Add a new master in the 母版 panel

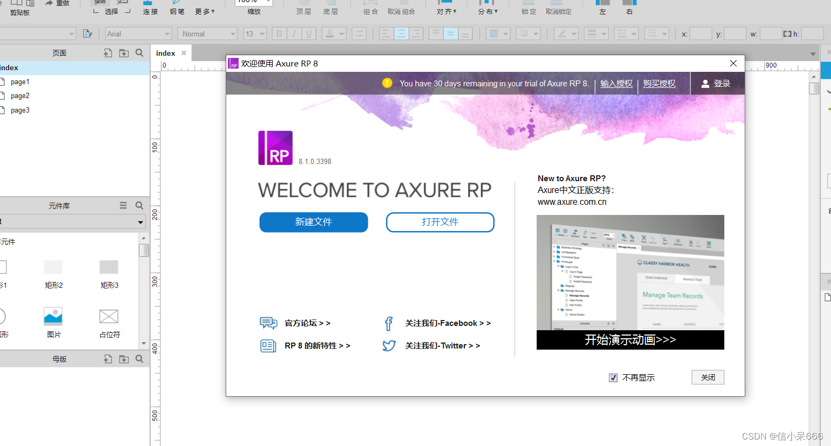coord(108,359)
